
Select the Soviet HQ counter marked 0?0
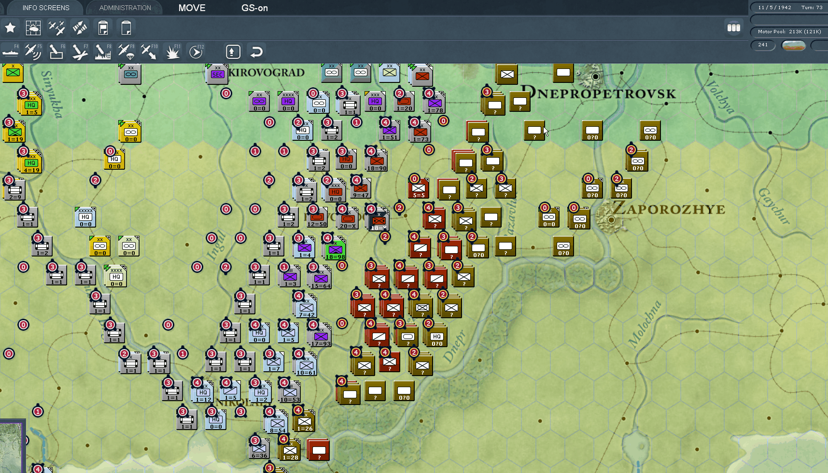[436, 336]
